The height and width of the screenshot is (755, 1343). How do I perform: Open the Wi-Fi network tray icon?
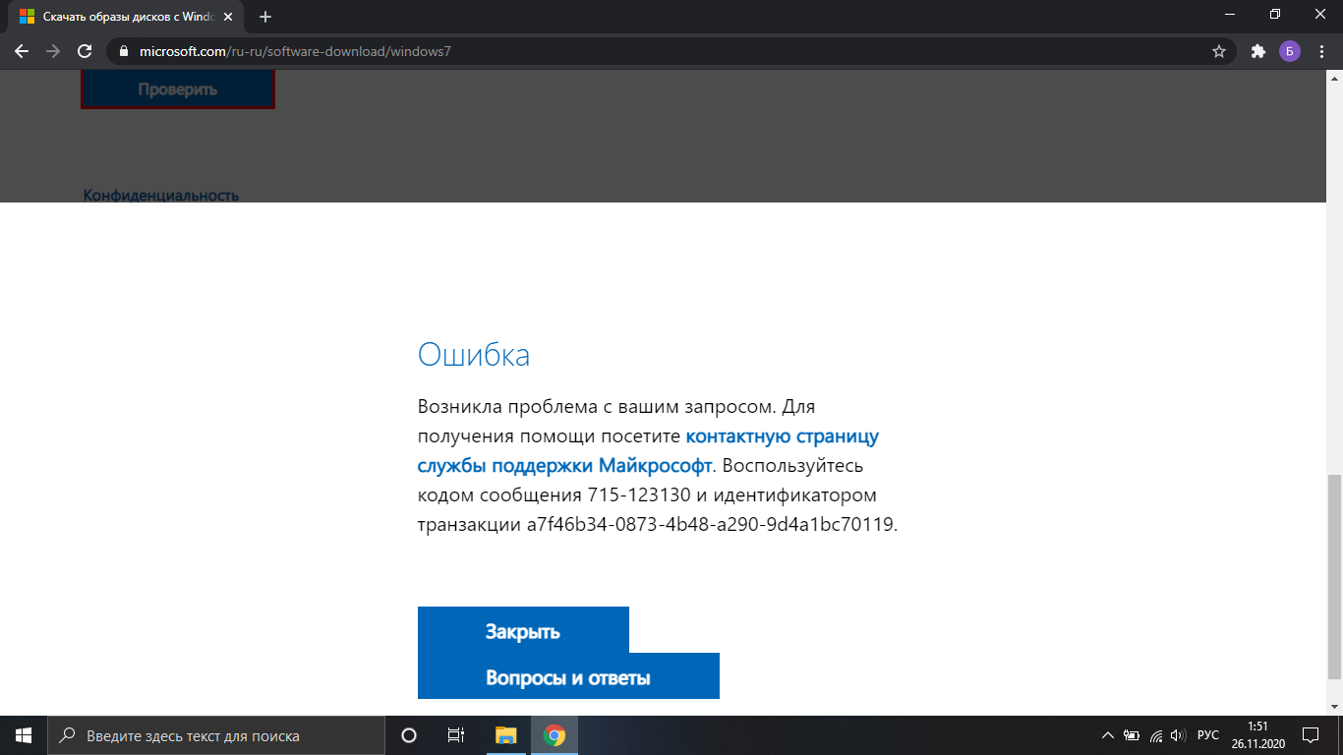(x=1156, y=735)
